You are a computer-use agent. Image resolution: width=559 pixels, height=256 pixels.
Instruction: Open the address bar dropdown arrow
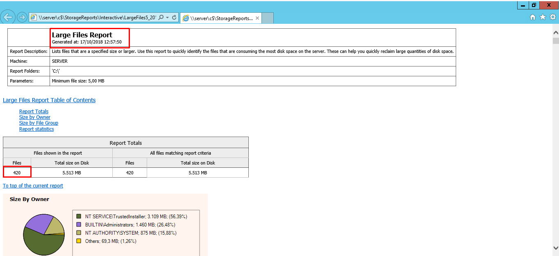point(168,18)
